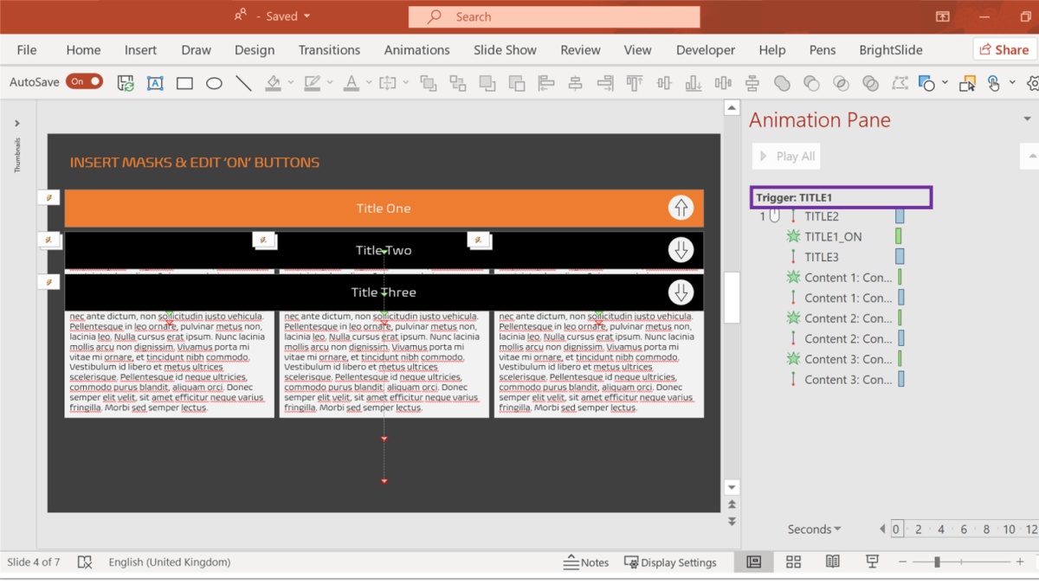The width and height of the screenshot is (1039, 584).
Task: Switch to Slide Sorter view
Action: (x=793, y=562)
